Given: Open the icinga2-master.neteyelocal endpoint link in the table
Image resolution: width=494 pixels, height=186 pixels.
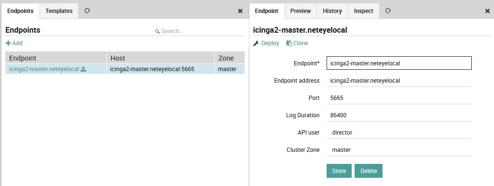Looking at the screenshot, I should 44,69.
